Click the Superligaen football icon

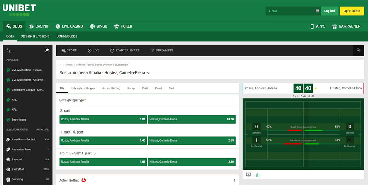click(x=8, y=120)
